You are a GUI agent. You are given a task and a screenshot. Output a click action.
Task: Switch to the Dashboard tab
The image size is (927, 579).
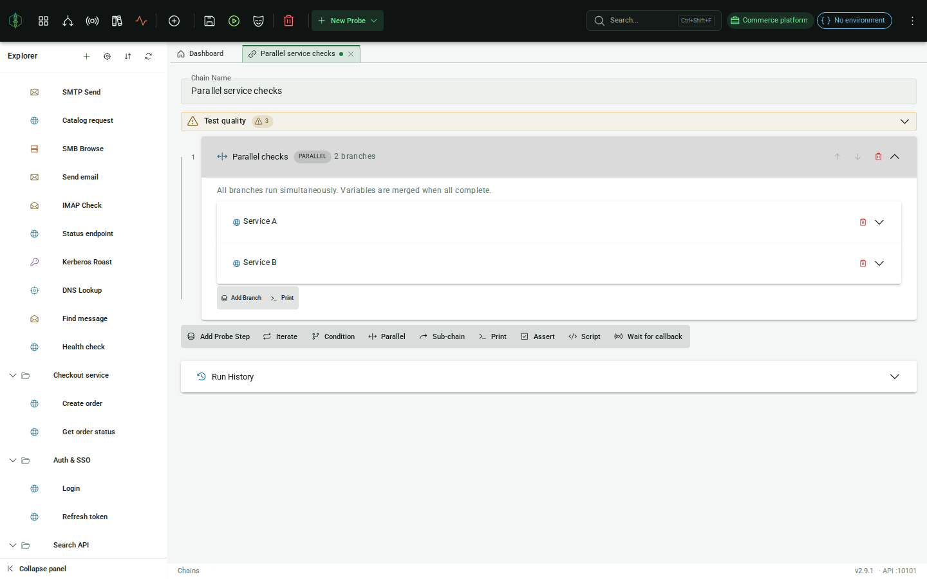pyautogui.click(x=201, y=53)
